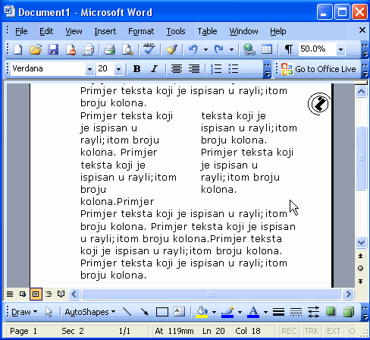Open the 50.0% zoom dropdown

(340, 49)
